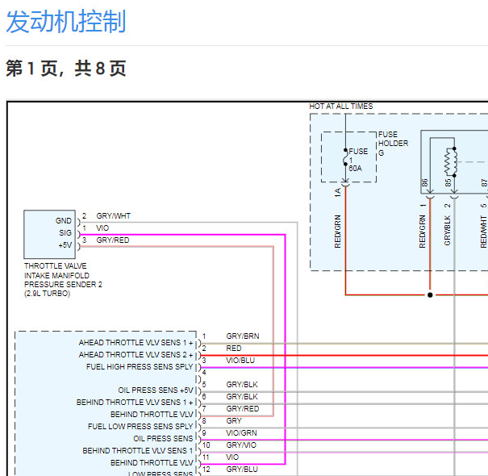Click the relay coil symbol
Viewport: 488px width, 476px height.
click(x=451, y=162)
